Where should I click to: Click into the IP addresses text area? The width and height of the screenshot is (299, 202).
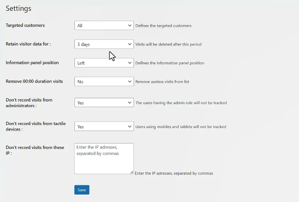104,159
